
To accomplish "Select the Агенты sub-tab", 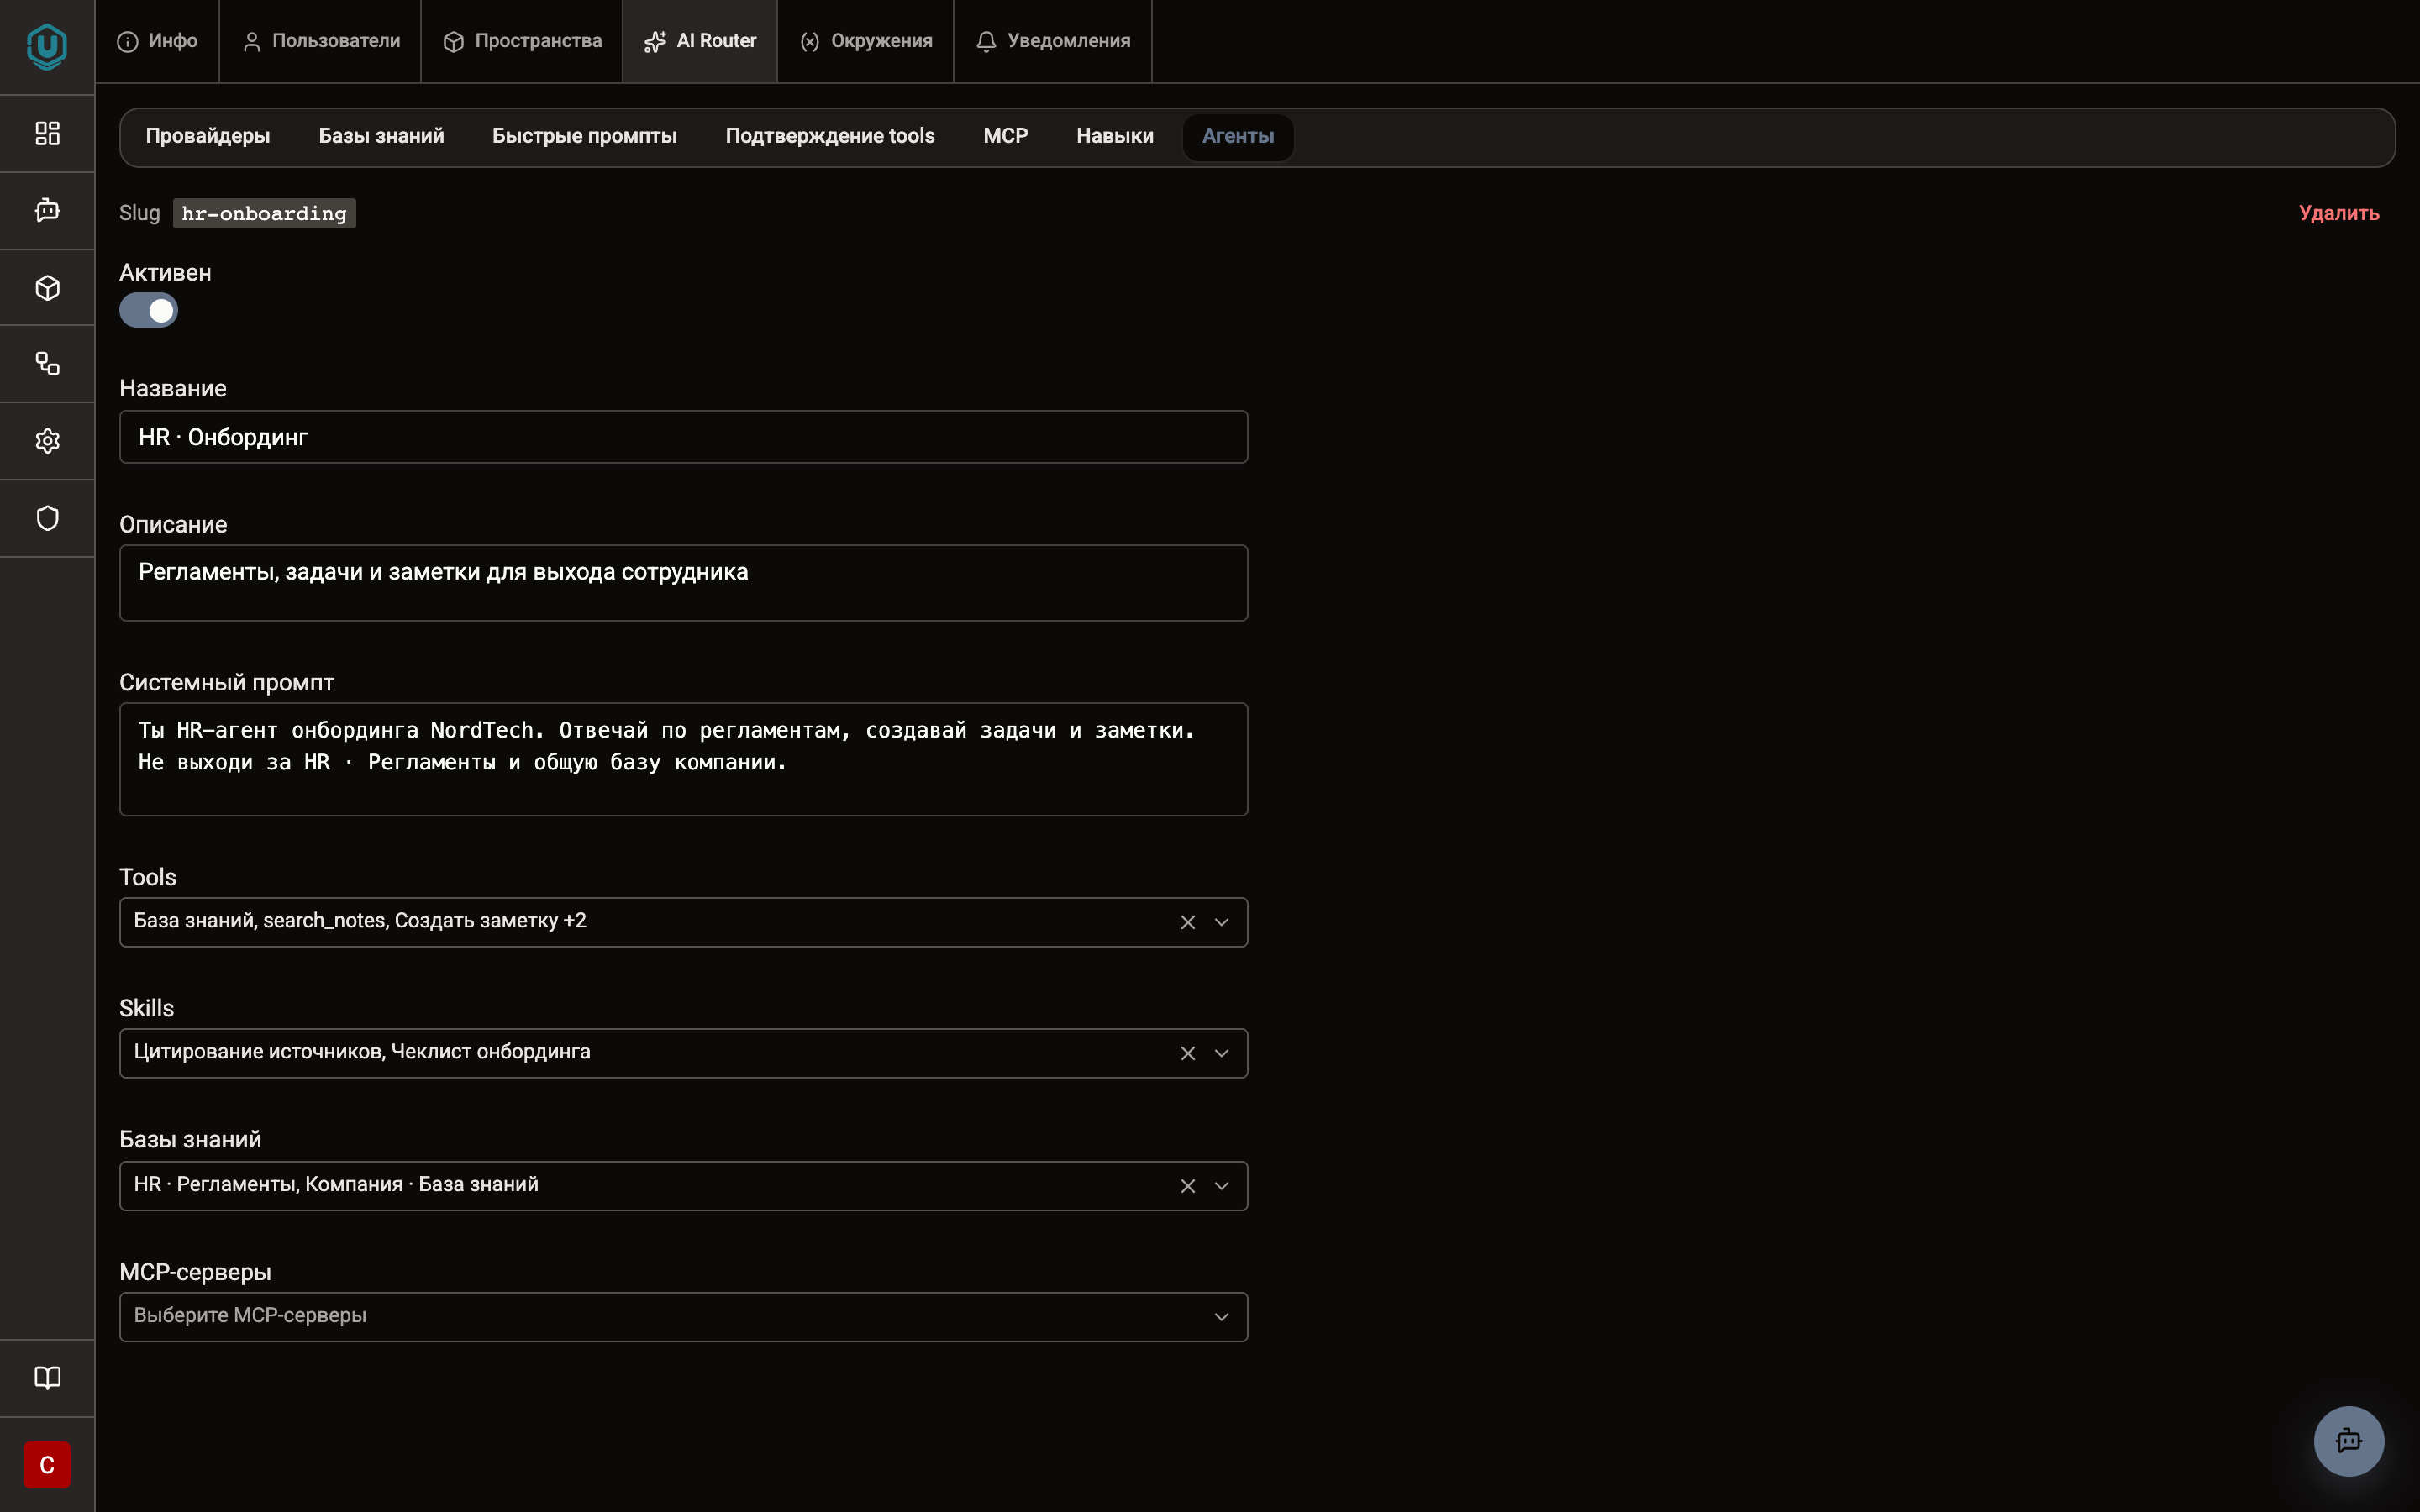I will (x=1238, y=136).
